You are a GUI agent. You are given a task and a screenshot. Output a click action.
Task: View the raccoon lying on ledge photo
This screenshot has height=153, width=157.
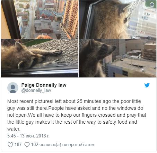(x=40, y=58)
